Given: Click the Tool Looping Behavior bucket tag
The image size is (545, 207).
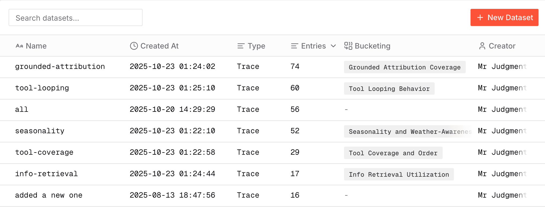Looking at the screenshot, I should [389, 88].
